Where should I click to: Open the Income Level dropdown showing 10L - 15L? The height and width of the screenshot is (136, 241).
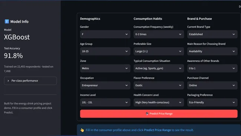tap(105, 103)
